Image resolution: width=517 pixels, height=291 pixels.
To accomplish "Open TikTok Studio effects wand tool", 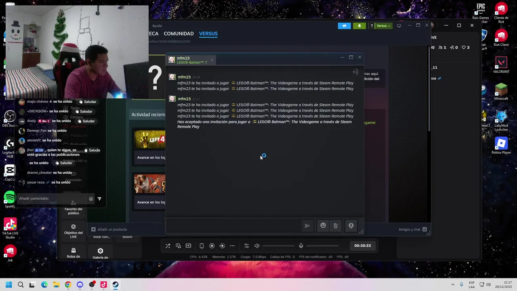I will [168, 246].
